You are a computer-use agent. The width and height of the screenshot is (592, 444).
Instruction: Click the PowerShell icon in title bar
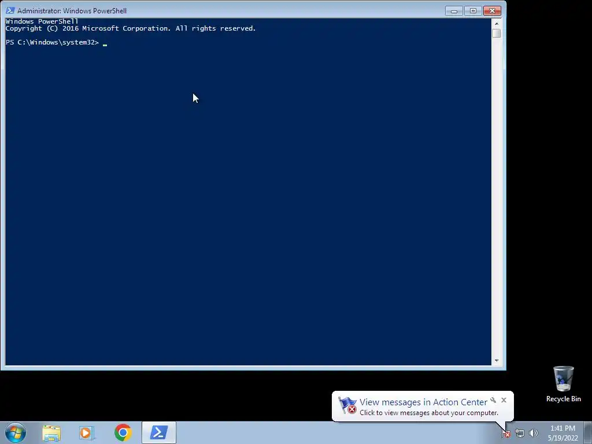(10, 10)
